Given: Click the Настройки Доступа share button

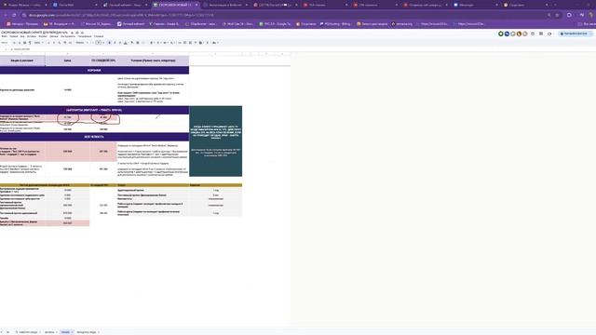Looking at the screenshot, I should (575, 33).
